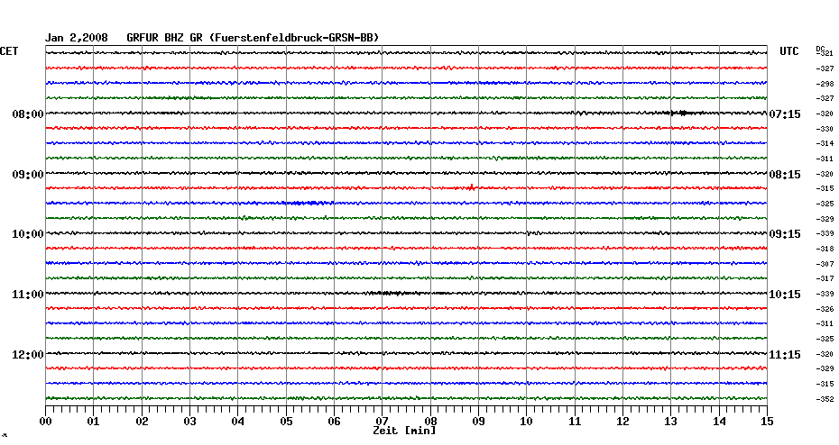Click DC offset value '-352'
Viewport: 839px width, 445px height.
tap(825, 400)
